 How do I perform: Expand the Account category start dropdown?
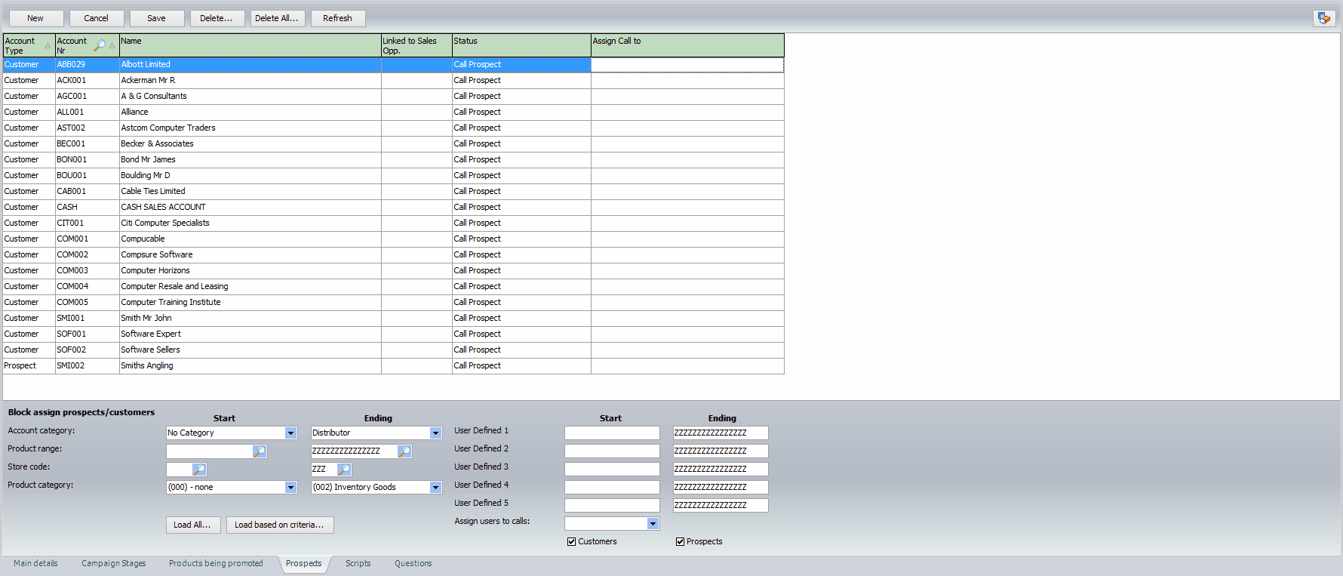tap(290, 433)
